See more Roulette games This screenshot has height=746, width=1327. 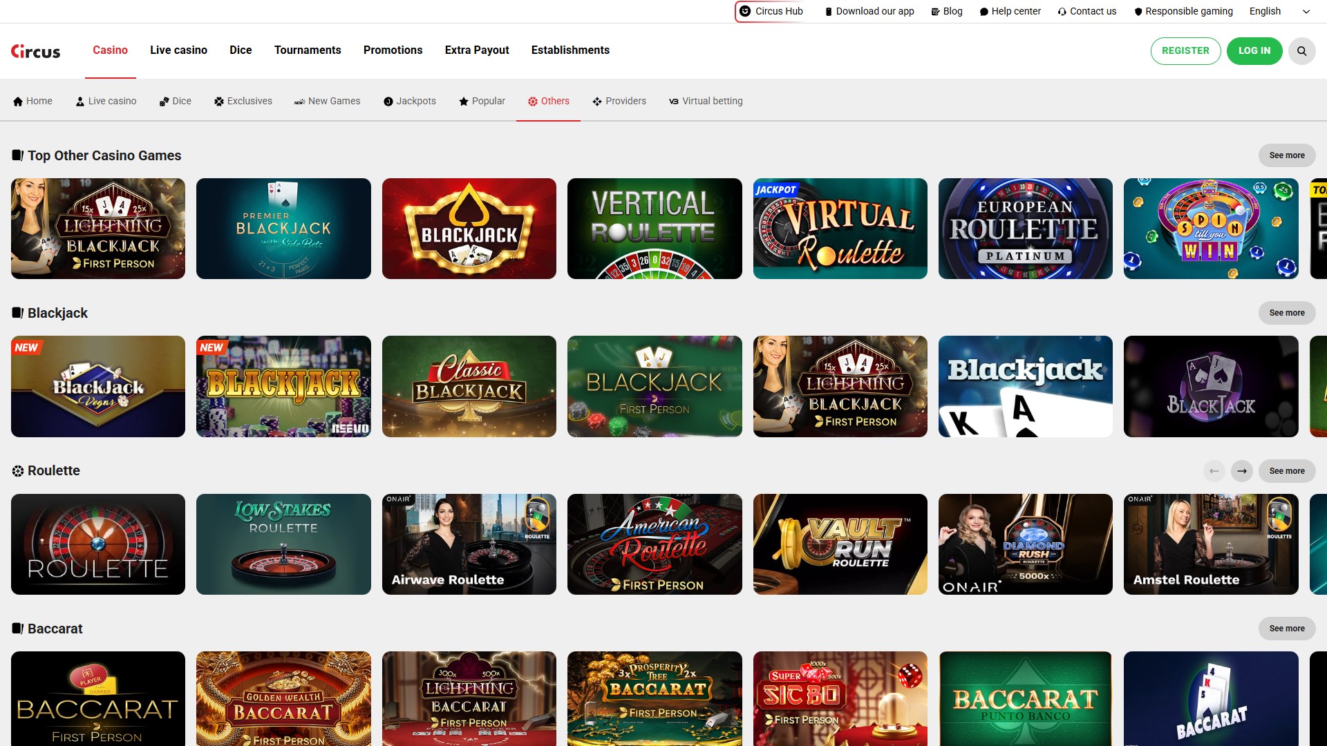[x=1287, y=471]
